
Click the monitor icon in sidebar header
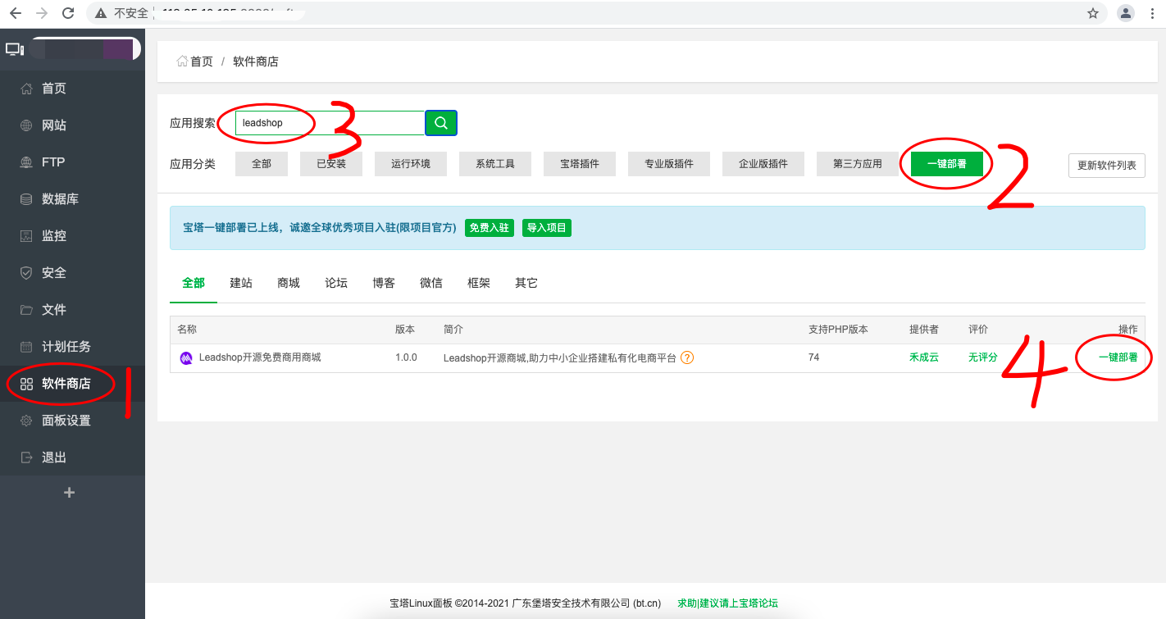point(15,49)
